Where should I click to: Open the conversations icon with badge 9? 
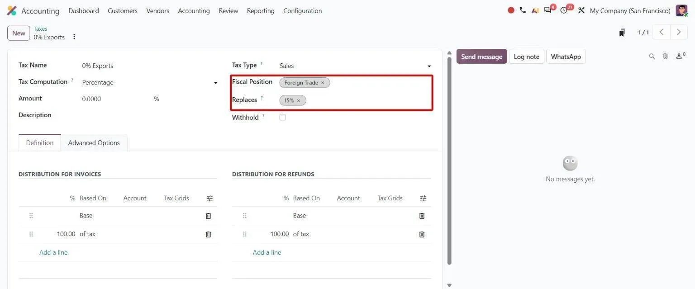pos(548,10)
